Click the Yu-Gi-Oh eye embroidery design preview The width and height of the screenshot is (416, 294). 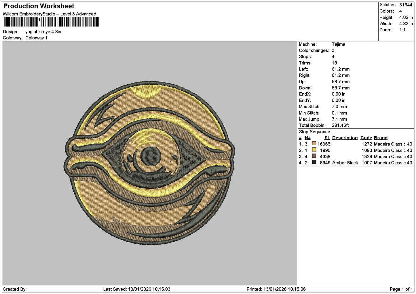point(149,163)
